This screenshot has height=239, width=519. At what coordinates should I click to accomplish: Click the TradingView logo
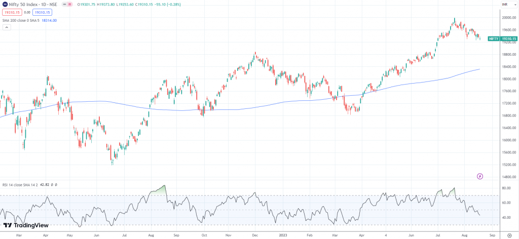coord(26,225)
